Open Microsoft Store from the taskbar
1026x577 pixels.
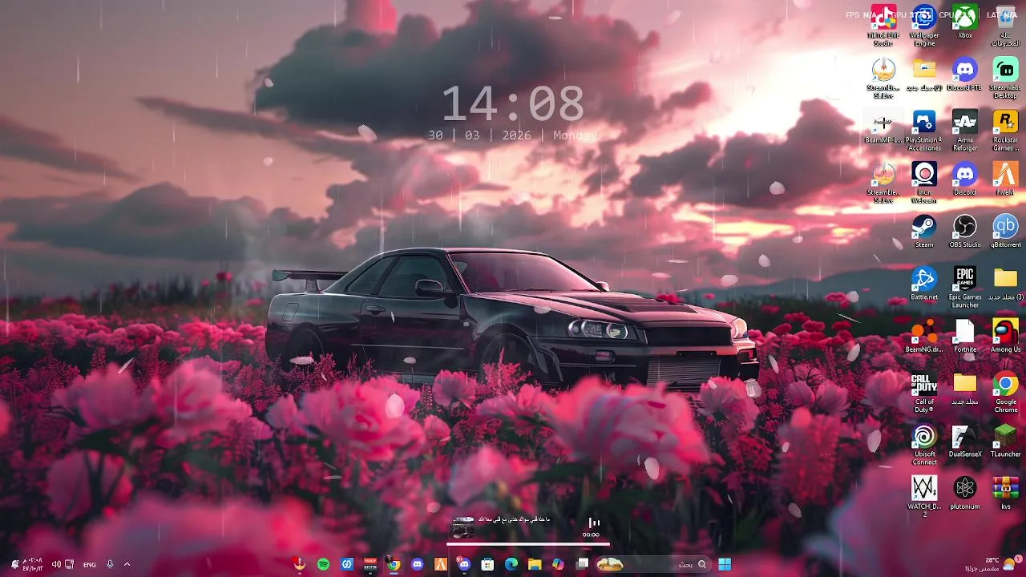(487, 564)
